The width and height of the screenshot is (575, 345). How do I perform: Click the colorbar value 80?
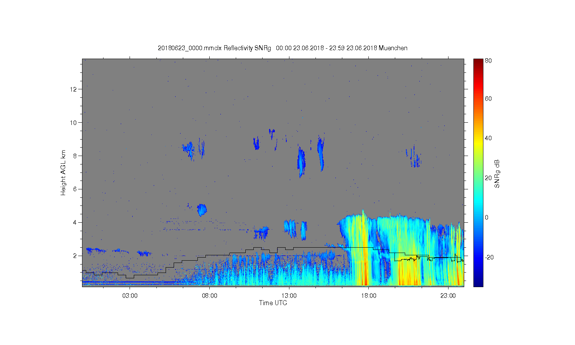[488, 61]
